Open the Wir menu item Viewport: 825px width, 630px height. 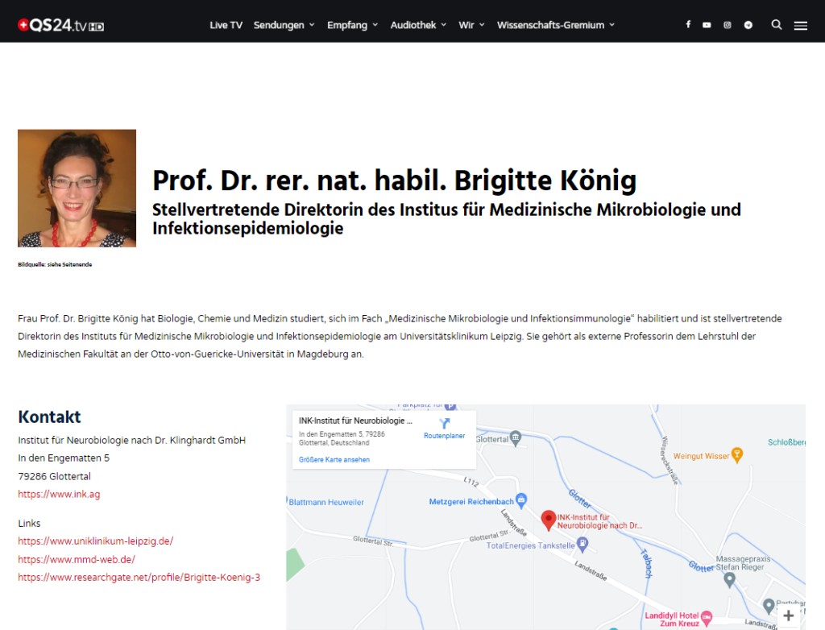point(471,25)
